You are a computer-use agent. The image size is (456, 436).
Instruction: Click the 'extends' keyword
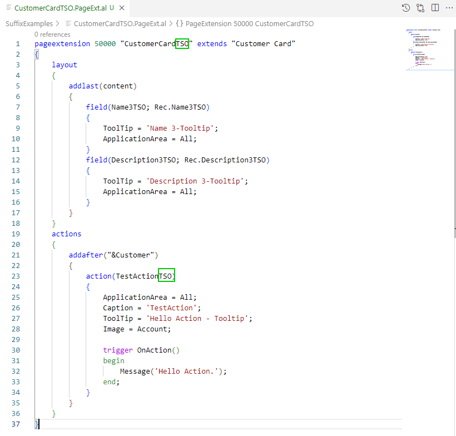[x=212, y=44]
